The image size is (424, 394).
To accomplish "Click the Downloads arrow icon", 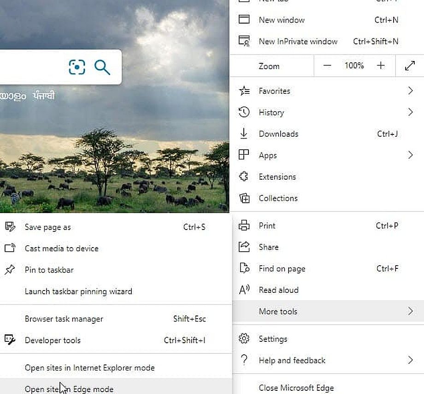I will coord(244,134).
